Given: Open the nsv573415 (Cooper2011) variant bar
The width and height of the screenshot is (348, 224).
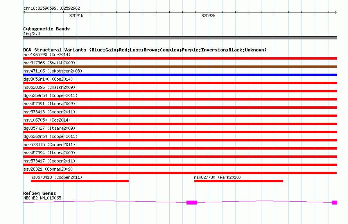Looking at the screenshot, I should point(180,148).
